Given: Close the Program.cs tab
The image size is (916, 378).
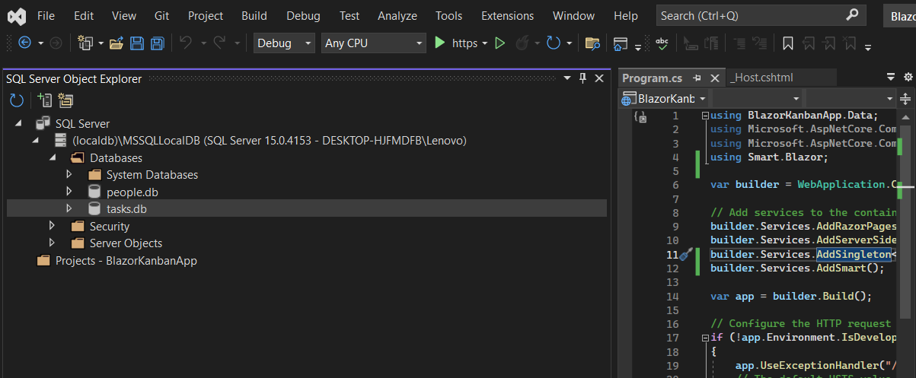Looking at the screenshot, I should pos(714,78).
